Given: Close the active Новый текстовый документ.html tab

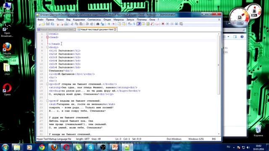Looking at the screenshot, I should 115,30.
